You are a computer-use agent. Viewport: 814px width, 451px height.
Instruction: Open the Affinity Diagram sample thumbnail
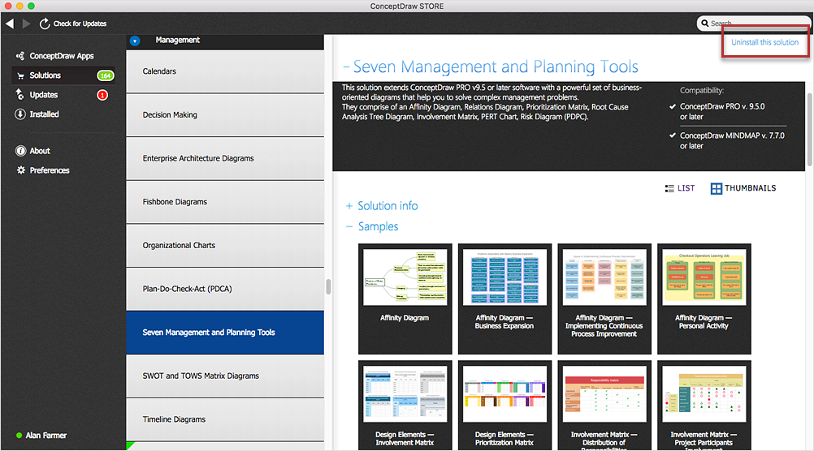[405, 299]
